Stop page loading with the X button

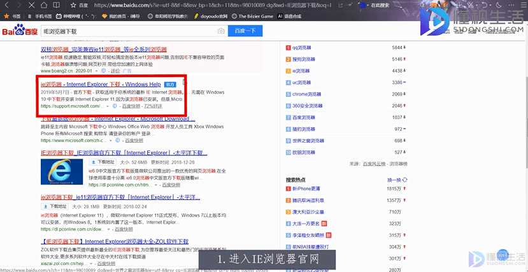coord(31,5)
